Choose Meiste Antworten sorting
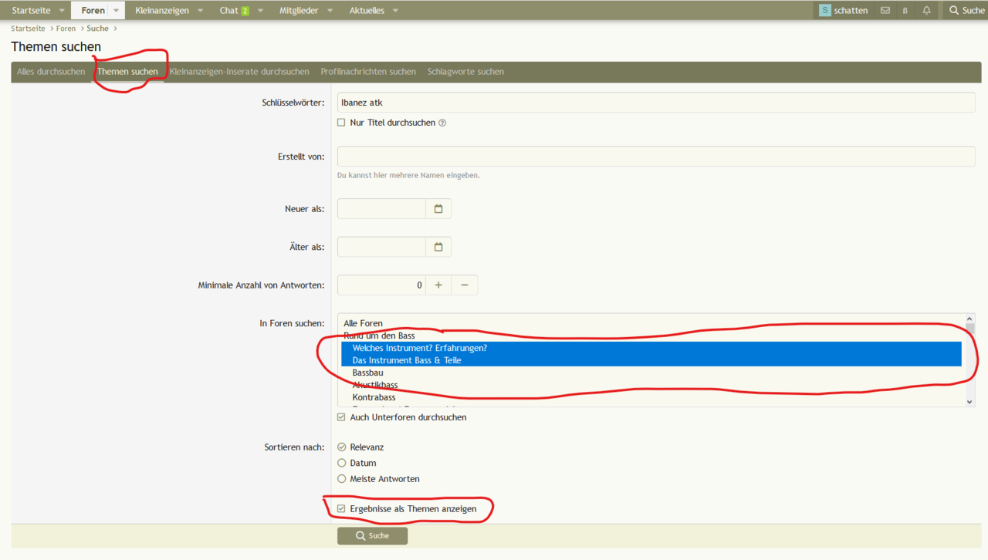 (341, 479)
